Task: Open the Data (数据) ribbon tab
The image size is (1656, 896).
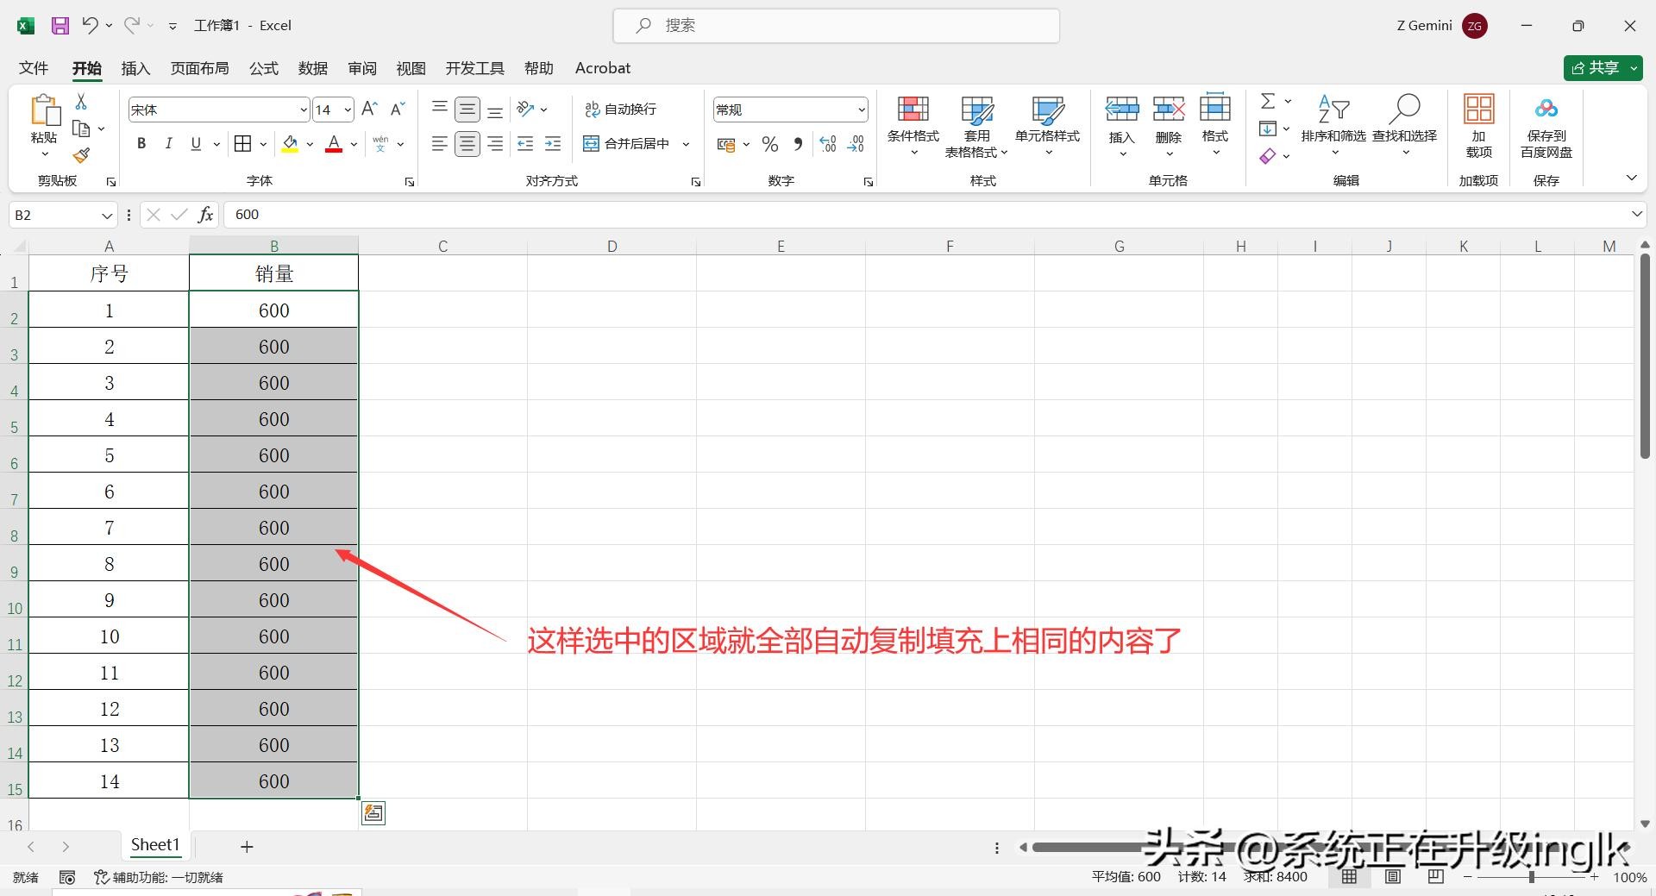Action: point(312,68)
